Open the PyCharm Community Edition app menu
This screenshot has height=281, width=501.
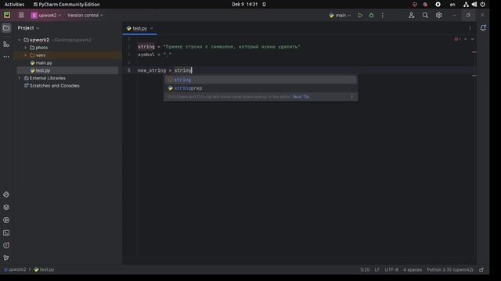[x=67, y=5]
